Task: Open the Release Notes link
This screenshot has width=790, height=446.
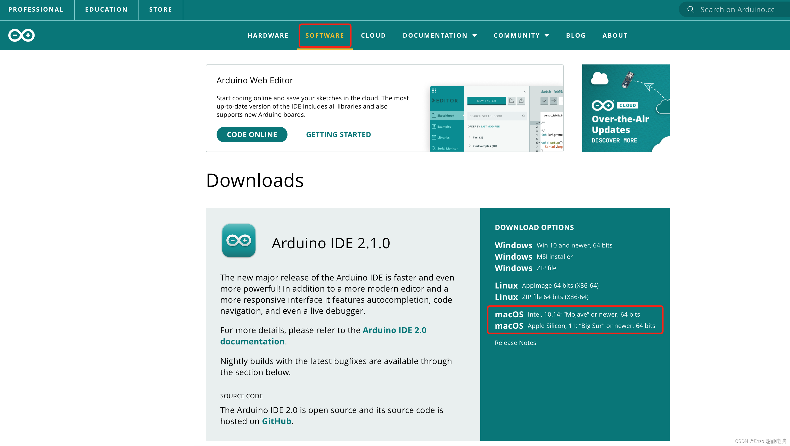Action: click(515, 343)
